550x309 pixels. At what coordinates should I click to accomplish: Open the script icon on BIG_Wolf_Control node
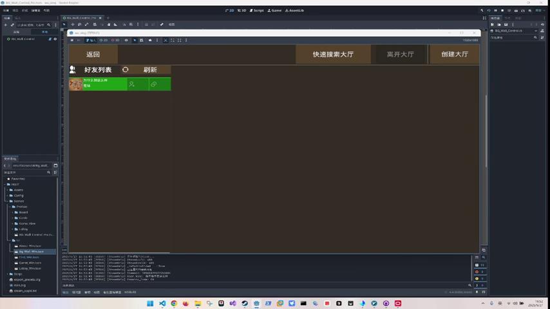(x=50, y=39)
